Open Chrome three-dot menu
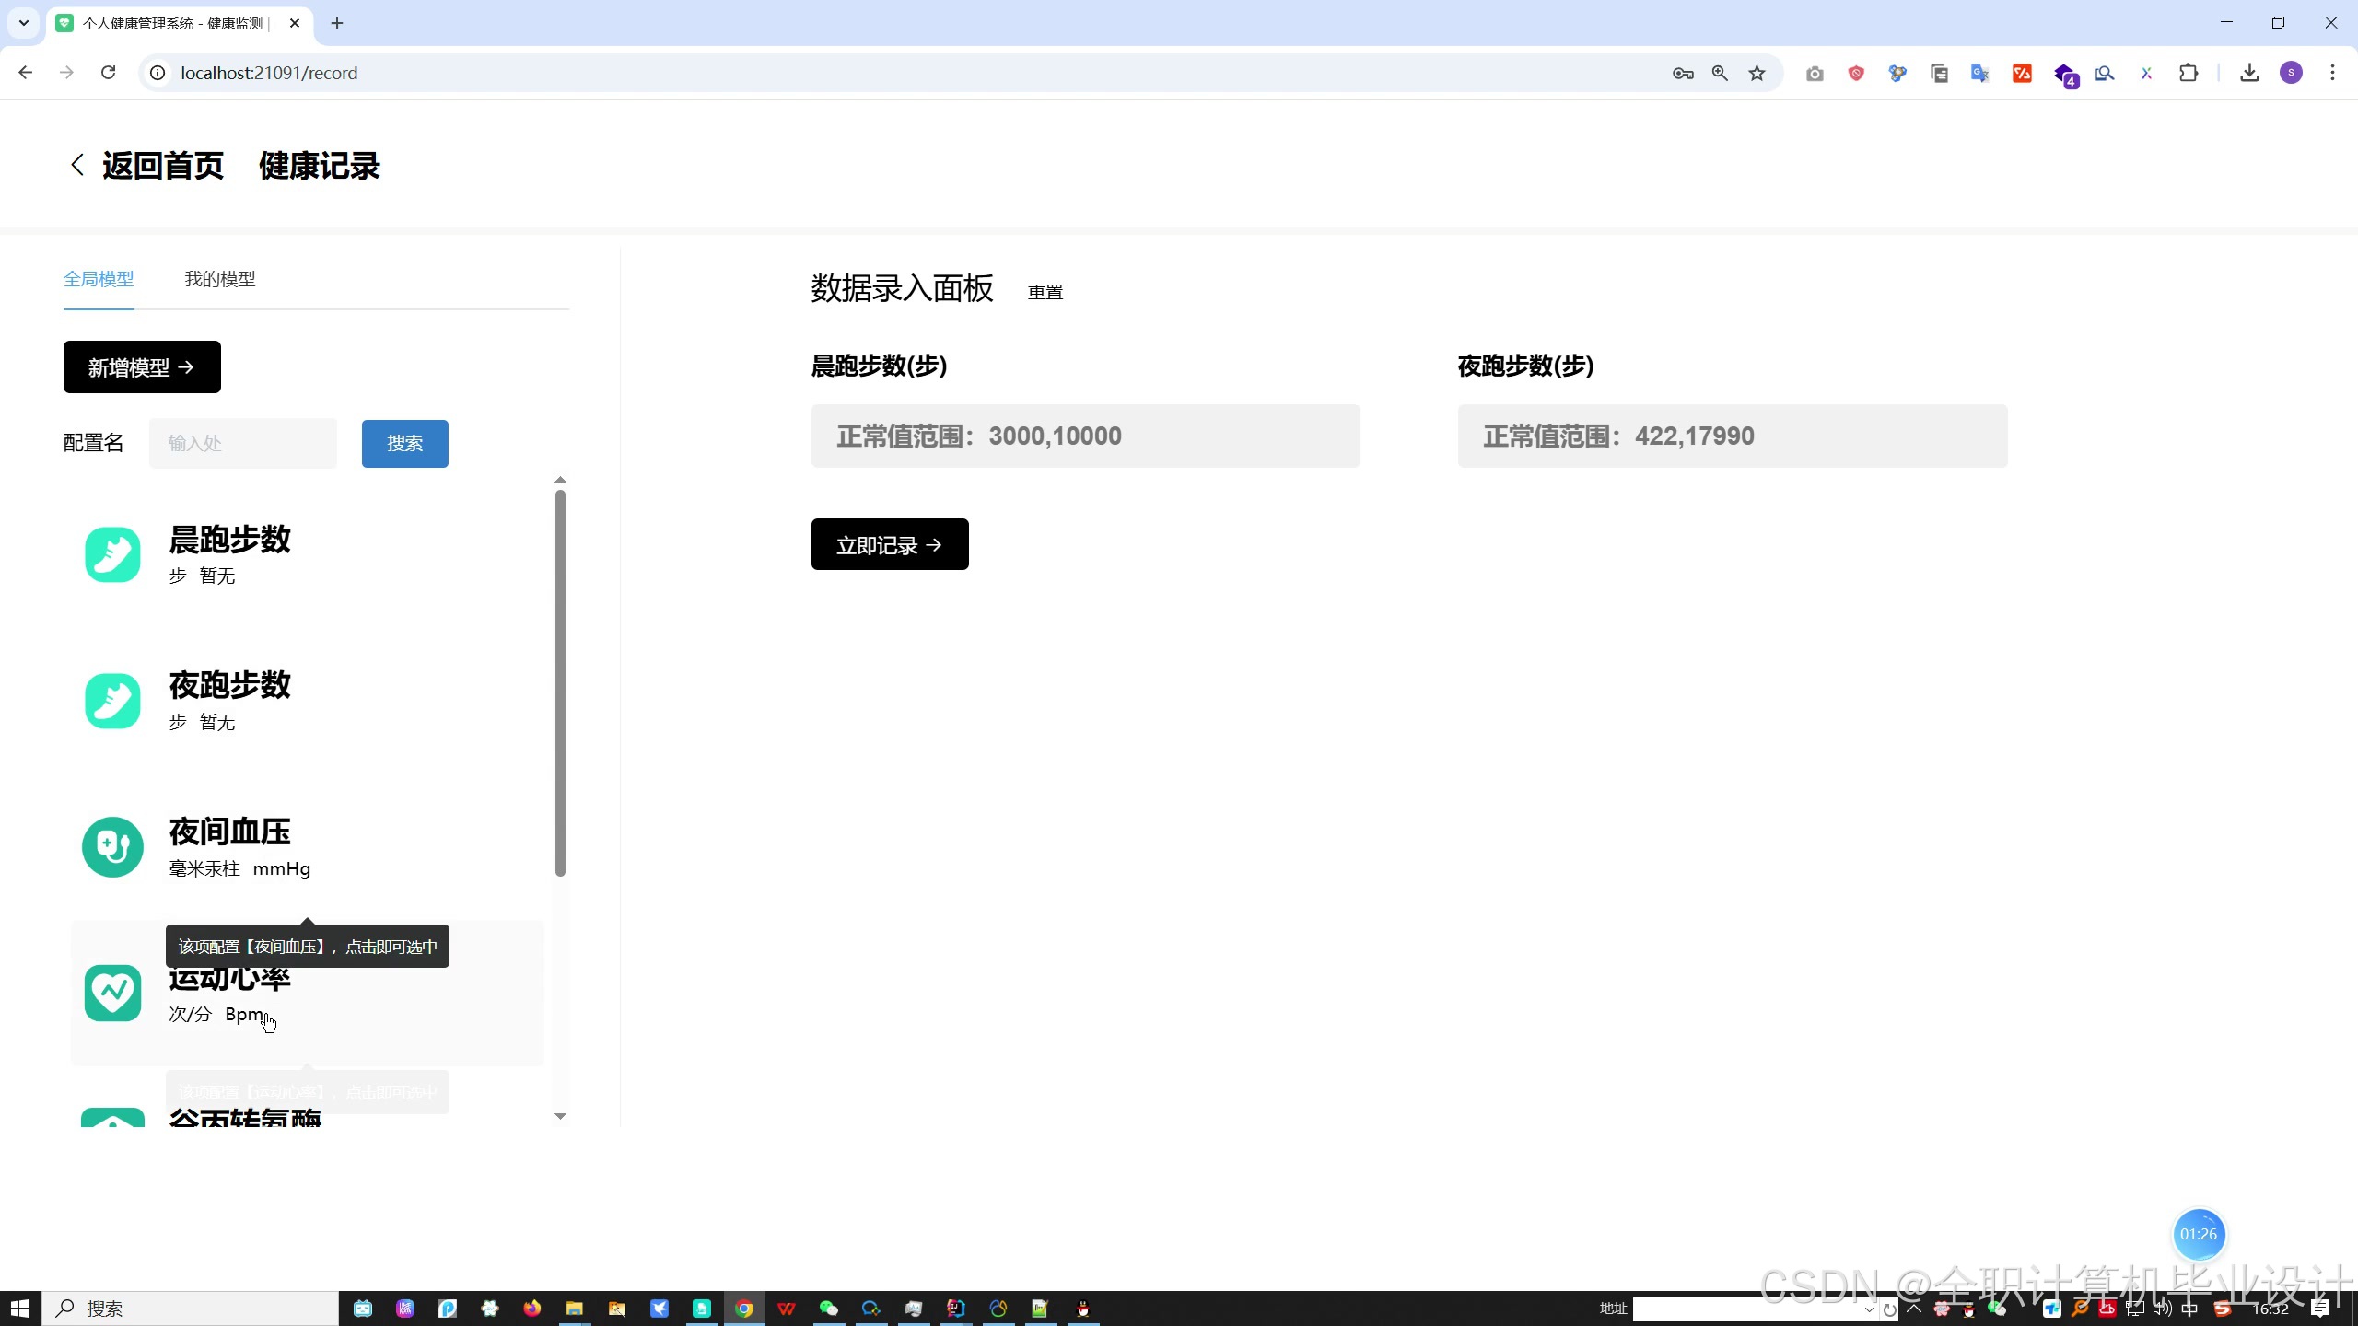The height and width of the screenshot is (1326, 2358). [x=2332, y=73]
